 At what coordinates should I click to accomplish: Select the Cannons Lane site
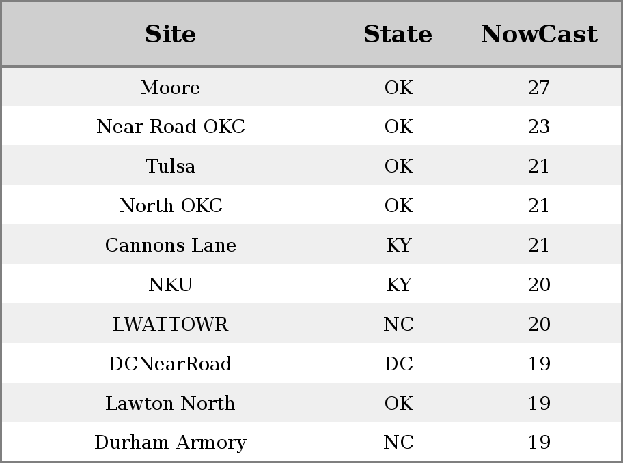pos(171,245)
